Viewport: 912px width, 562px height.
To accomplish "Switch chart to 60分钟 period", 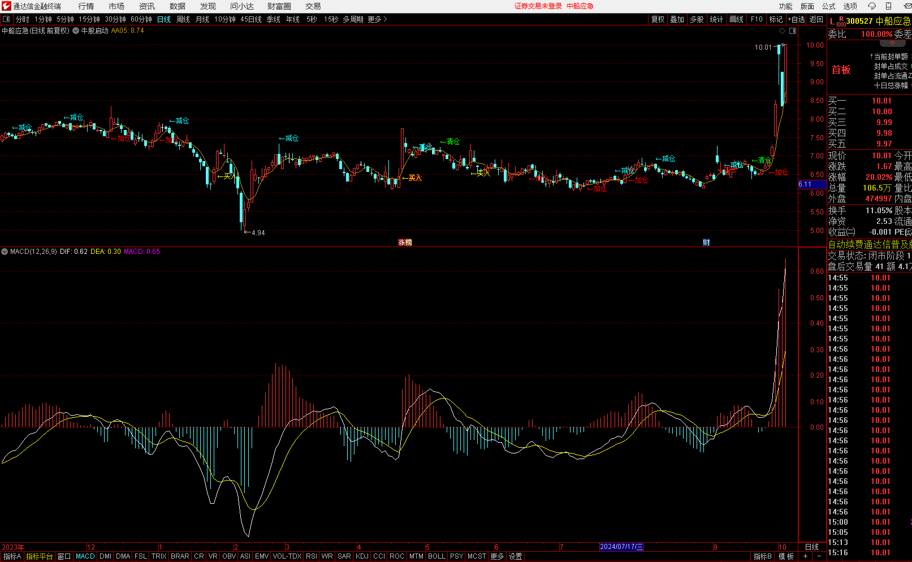I will pos(141,19).
